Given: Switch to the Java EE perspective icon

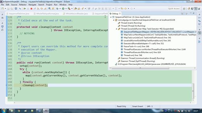Looking at the screenshot, I should [189, 8].
